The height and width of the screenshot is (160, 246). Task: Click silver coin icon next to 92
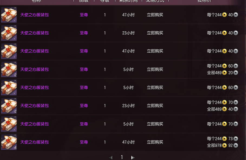point(236,146)
